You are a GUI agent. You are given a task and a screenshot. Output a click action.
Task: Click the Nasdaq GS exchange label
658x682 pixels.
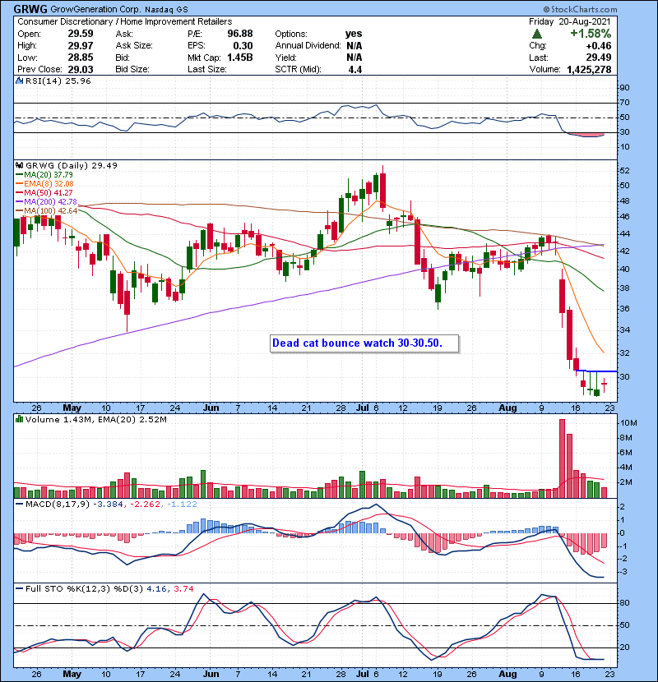tap(166, 9)
